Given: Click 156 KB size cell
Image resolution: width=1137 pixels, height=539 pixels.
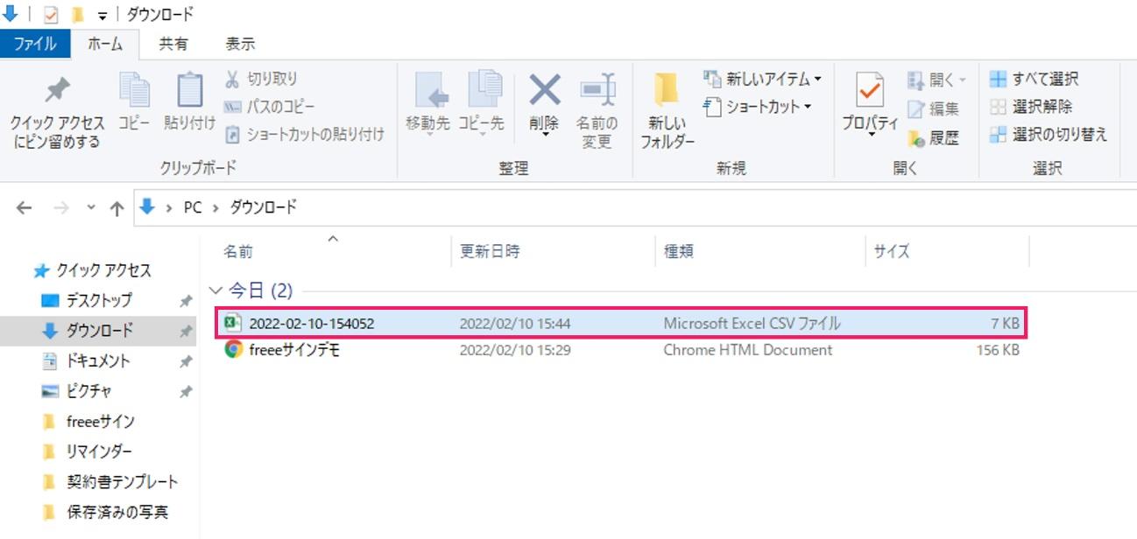Looking at the screenshot, I should [998, 350].
